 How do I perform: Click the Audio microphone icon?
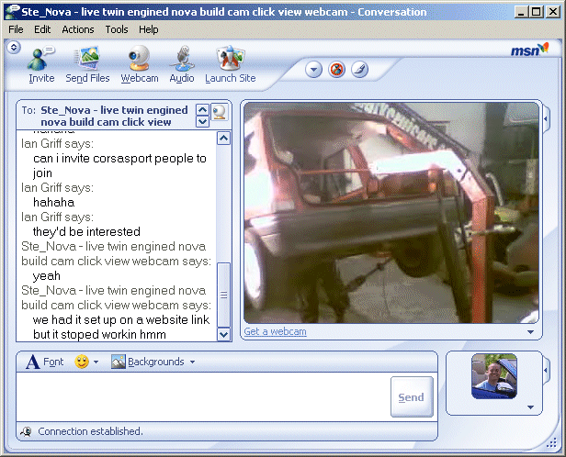182,64
